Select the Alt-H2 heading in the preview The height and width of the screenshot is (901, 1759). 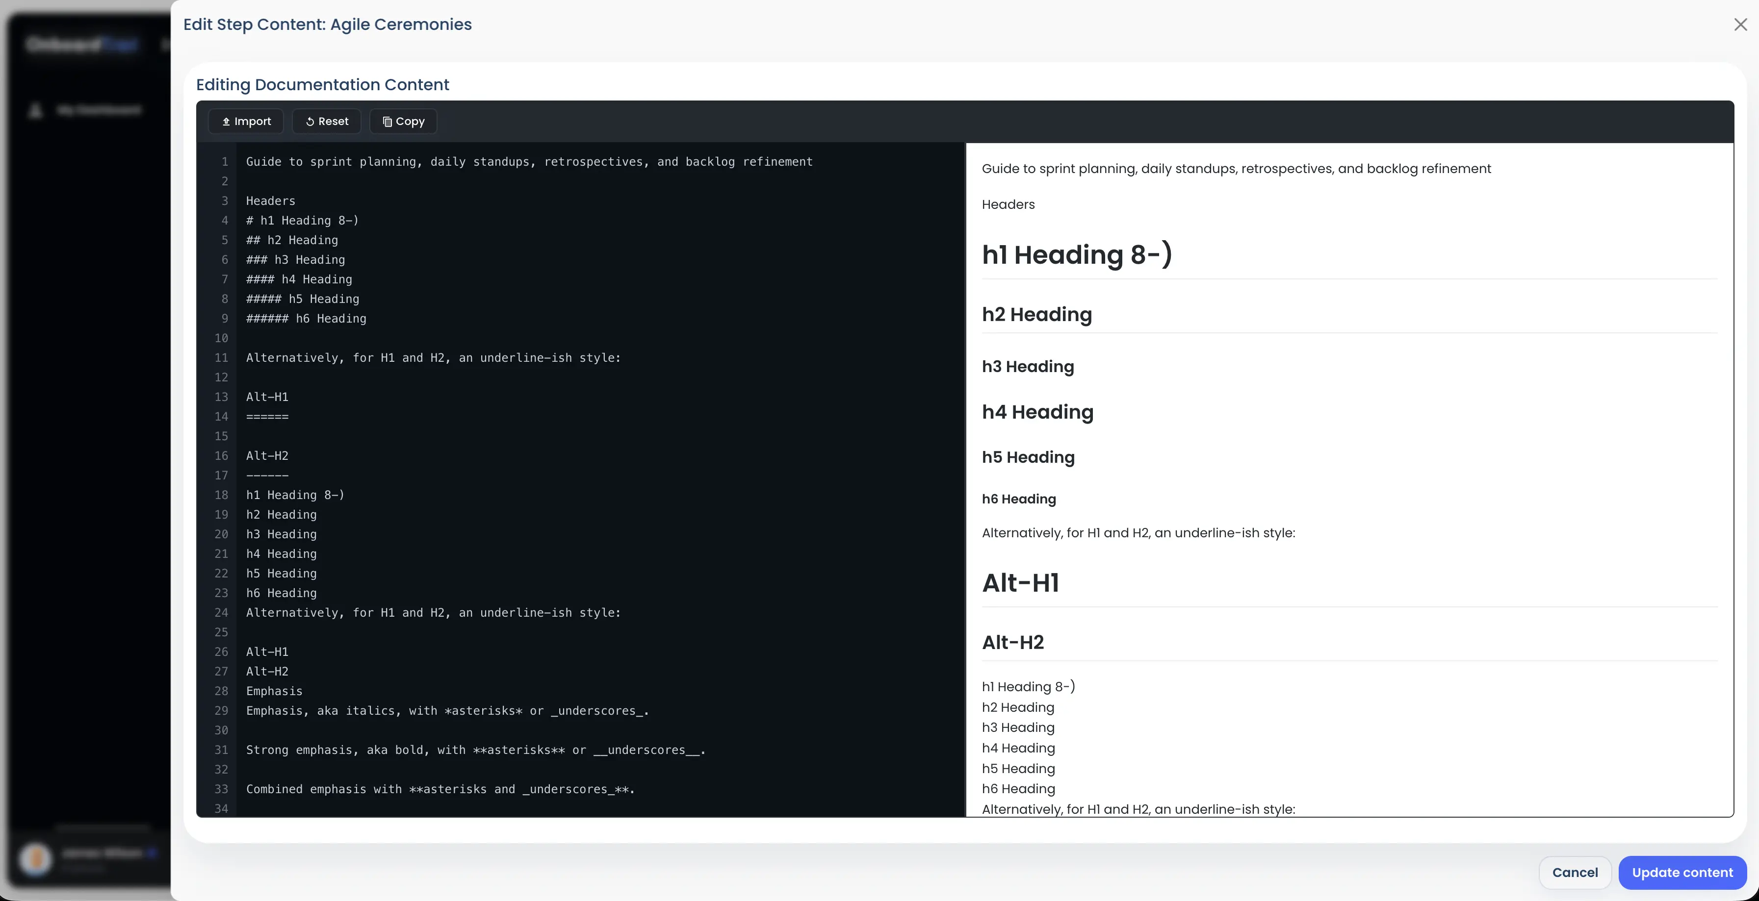pyautogui.click(x=1012, y=642)
